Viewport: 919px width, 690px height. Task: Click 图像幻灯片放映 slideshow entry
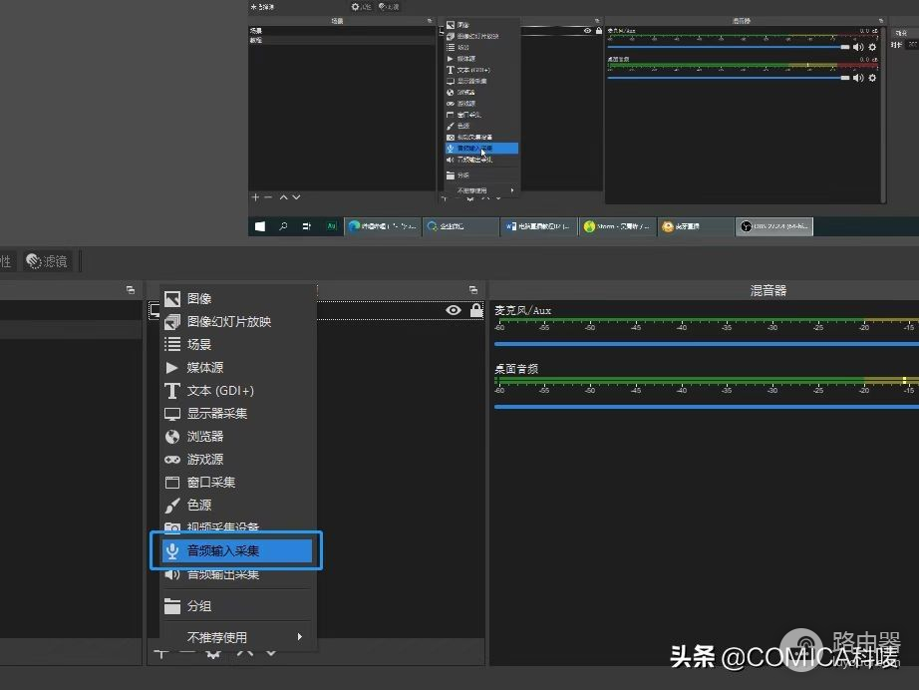(229, 322)
